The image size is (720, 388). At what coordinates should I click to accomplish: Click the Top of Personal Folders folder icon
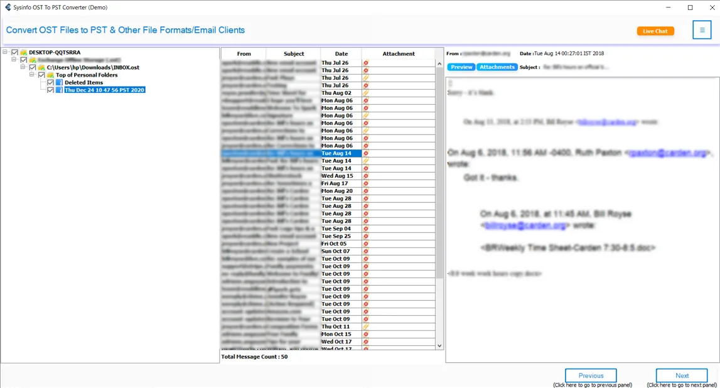pos(50,75)
